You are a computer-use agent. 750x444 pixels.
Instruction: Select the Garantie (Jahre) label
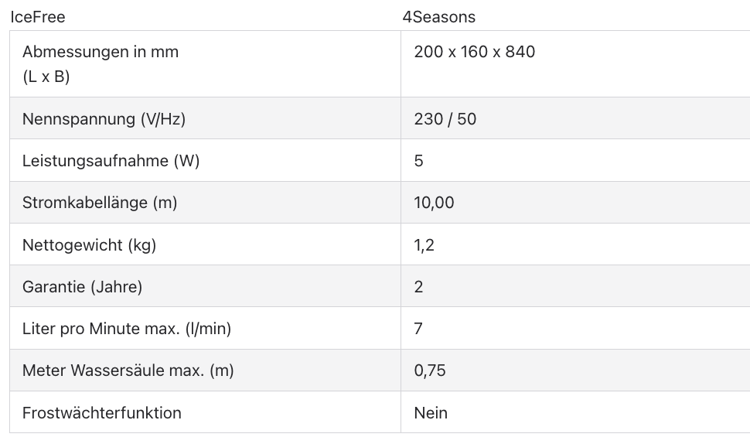(83, 287)
